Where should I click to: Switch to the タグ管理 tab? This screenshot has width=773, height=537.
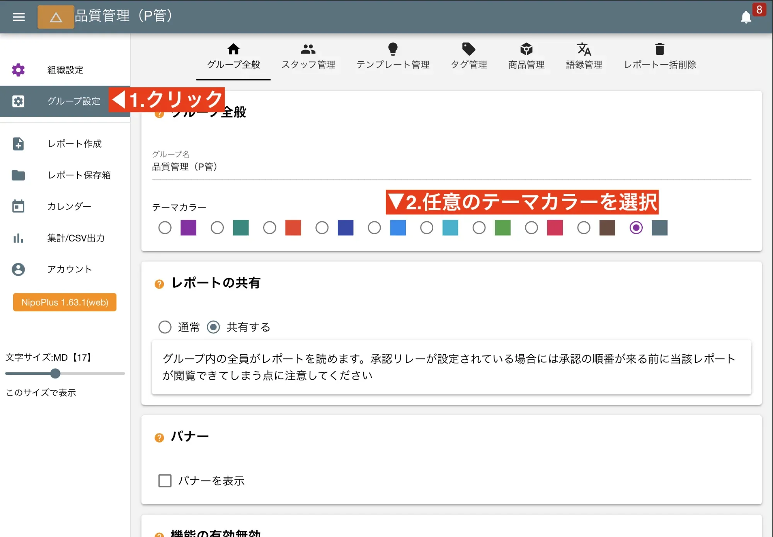coord(469,56)
